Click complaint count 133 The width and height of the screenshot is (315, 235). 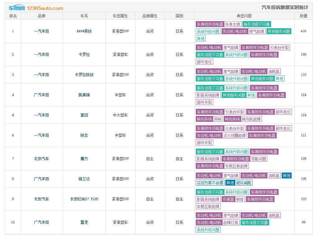click(303, 75)
